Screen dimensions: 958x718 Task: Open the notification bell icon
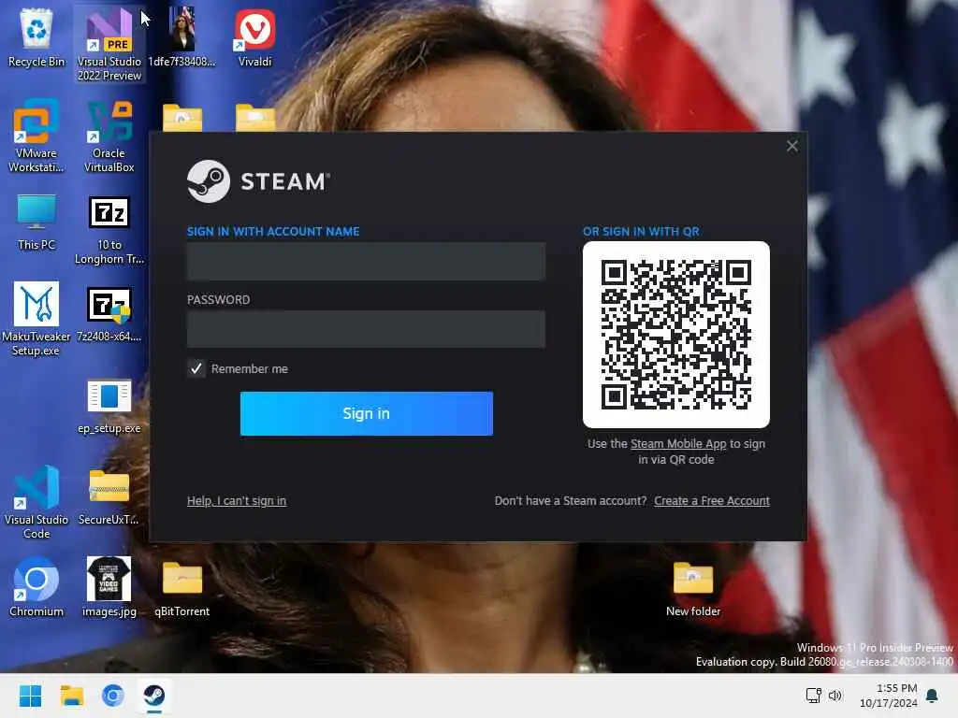(933, 696)
